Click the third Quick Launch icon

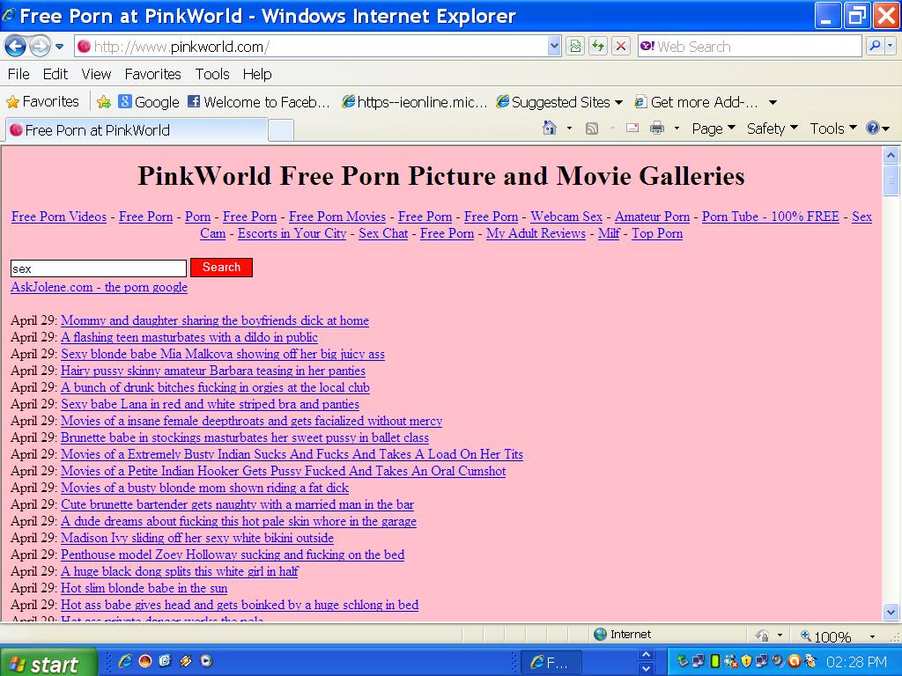pos(165,661)
